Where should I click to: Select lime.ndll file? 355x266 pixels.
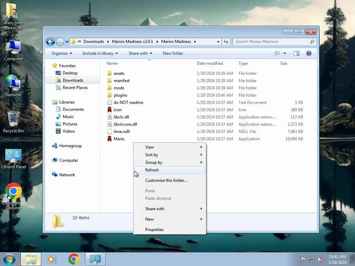coord(122,131)
